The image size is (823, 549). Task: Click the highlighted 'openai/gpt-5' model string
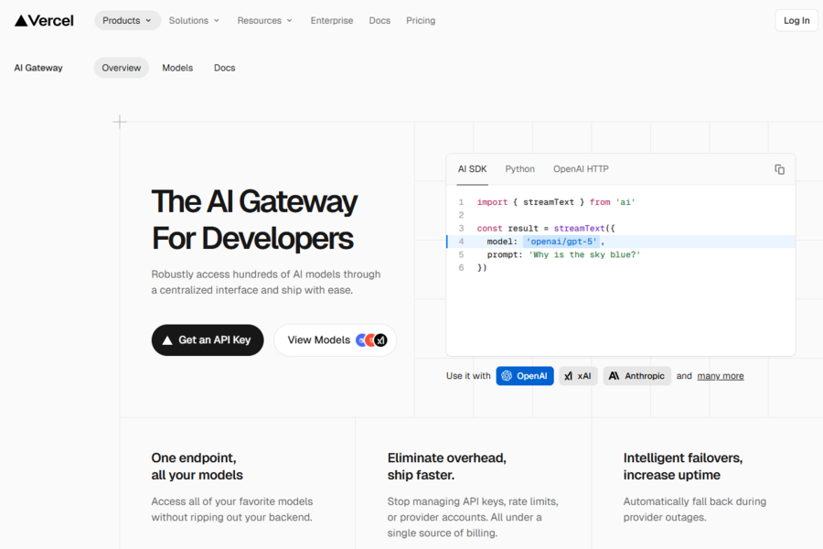click(x=561, y=242)
